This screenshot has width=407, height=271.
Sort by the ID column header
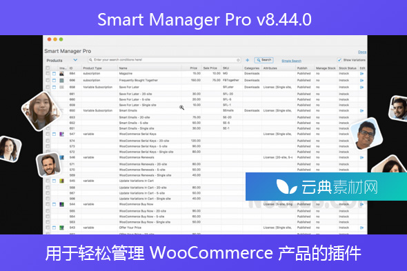coord(71,68)
